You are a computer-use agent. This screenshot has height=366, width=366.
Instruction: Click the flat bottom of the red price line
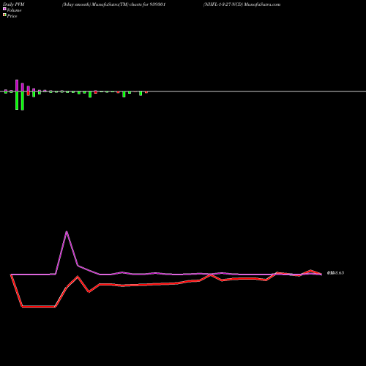coord(39,307)
